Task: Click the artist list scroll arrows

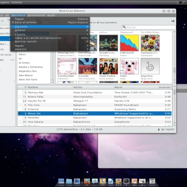Action: tap(53, 81)
